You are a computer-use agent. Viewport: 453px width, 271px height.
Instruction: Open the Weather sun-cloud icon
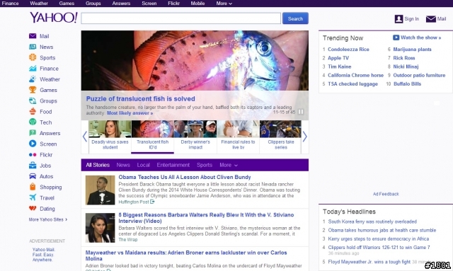pyautogui.click(x=33, y=79)
